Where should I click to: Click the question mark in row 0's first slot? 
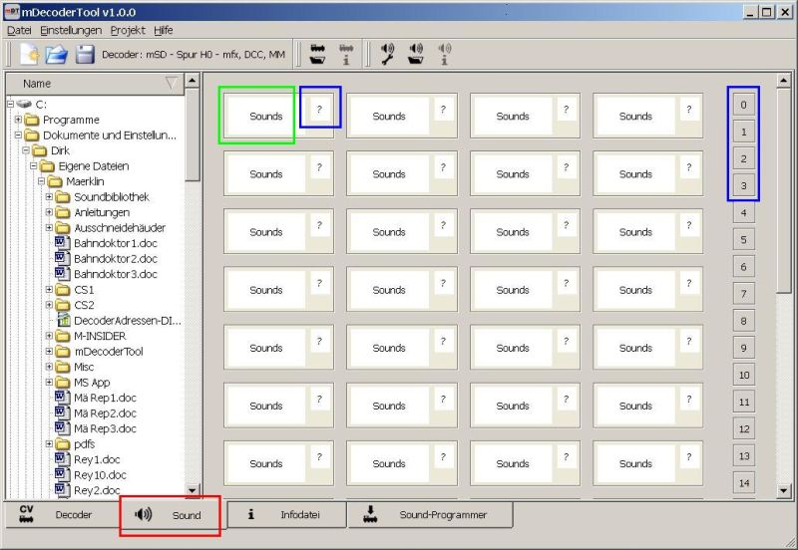click(319, 110)
